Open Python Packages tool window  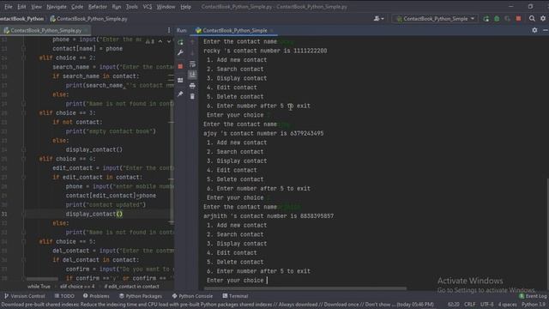pyautogui.click(x=141, y=296)
